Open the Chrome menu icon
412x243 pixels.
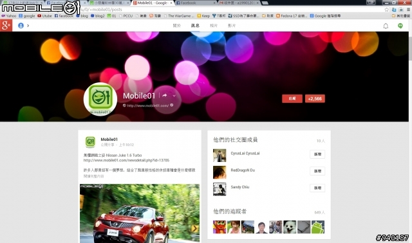point(408,10)
